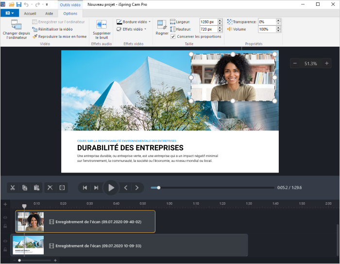This screenshot has width=340, height=264.
Task: Increase Hauteur with the up arrow
Action: click(x=220, y=28)
